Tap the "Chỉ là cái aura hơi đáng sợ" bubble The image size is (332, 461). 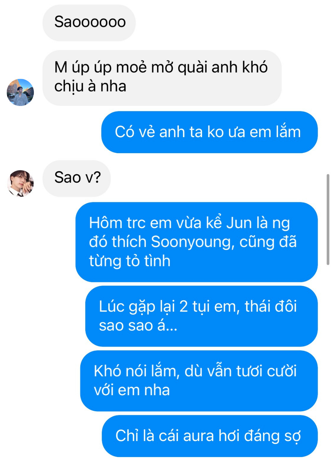tap(210, 436)
